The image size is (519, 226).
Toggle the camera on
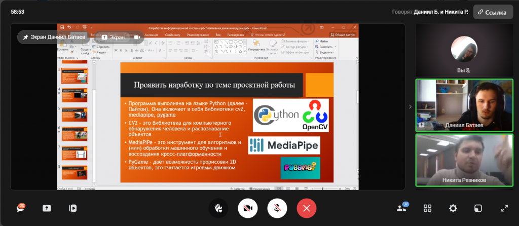point(247,208)
